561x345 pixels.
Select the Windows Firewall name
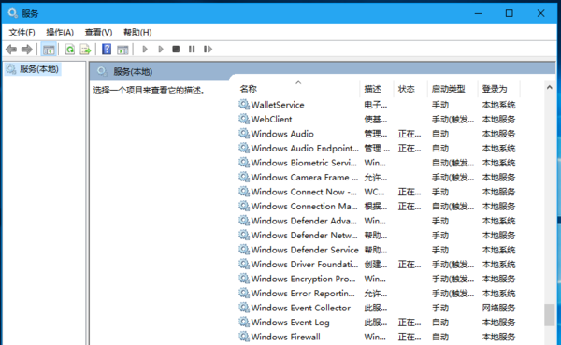[x=285, y=337]
